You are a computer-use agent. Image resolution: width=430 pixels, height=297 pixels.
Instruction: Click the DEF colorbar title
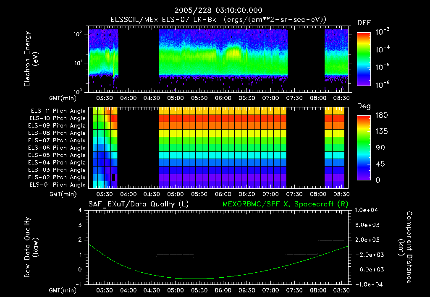pyautogui.click(x=364, y=23)
